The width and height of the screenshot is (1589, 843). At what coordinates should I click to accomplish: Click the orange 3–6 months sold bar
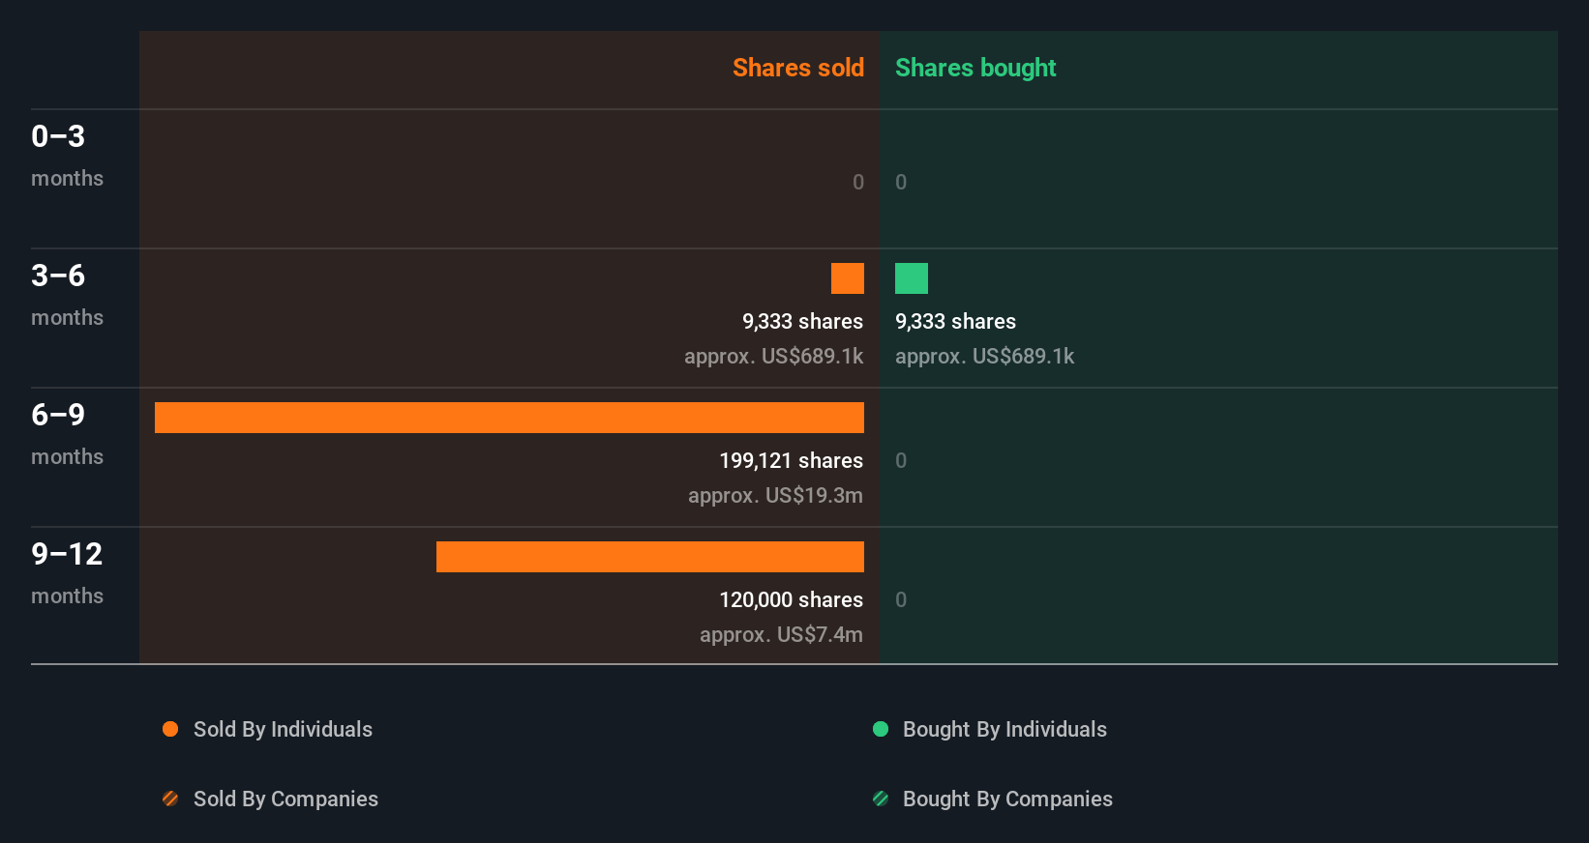[848, 278]
